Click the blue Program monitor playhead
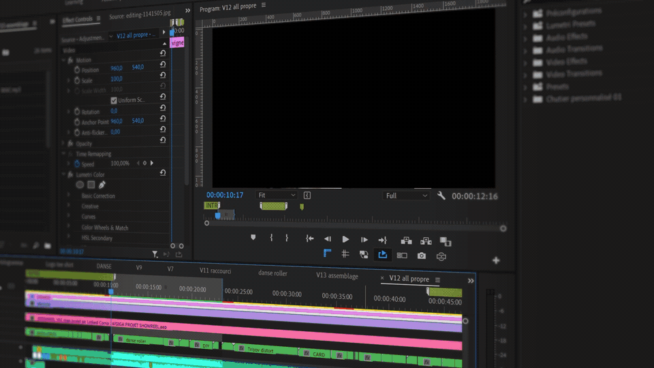This screenshot has height=368, width=654. (218, 215)
